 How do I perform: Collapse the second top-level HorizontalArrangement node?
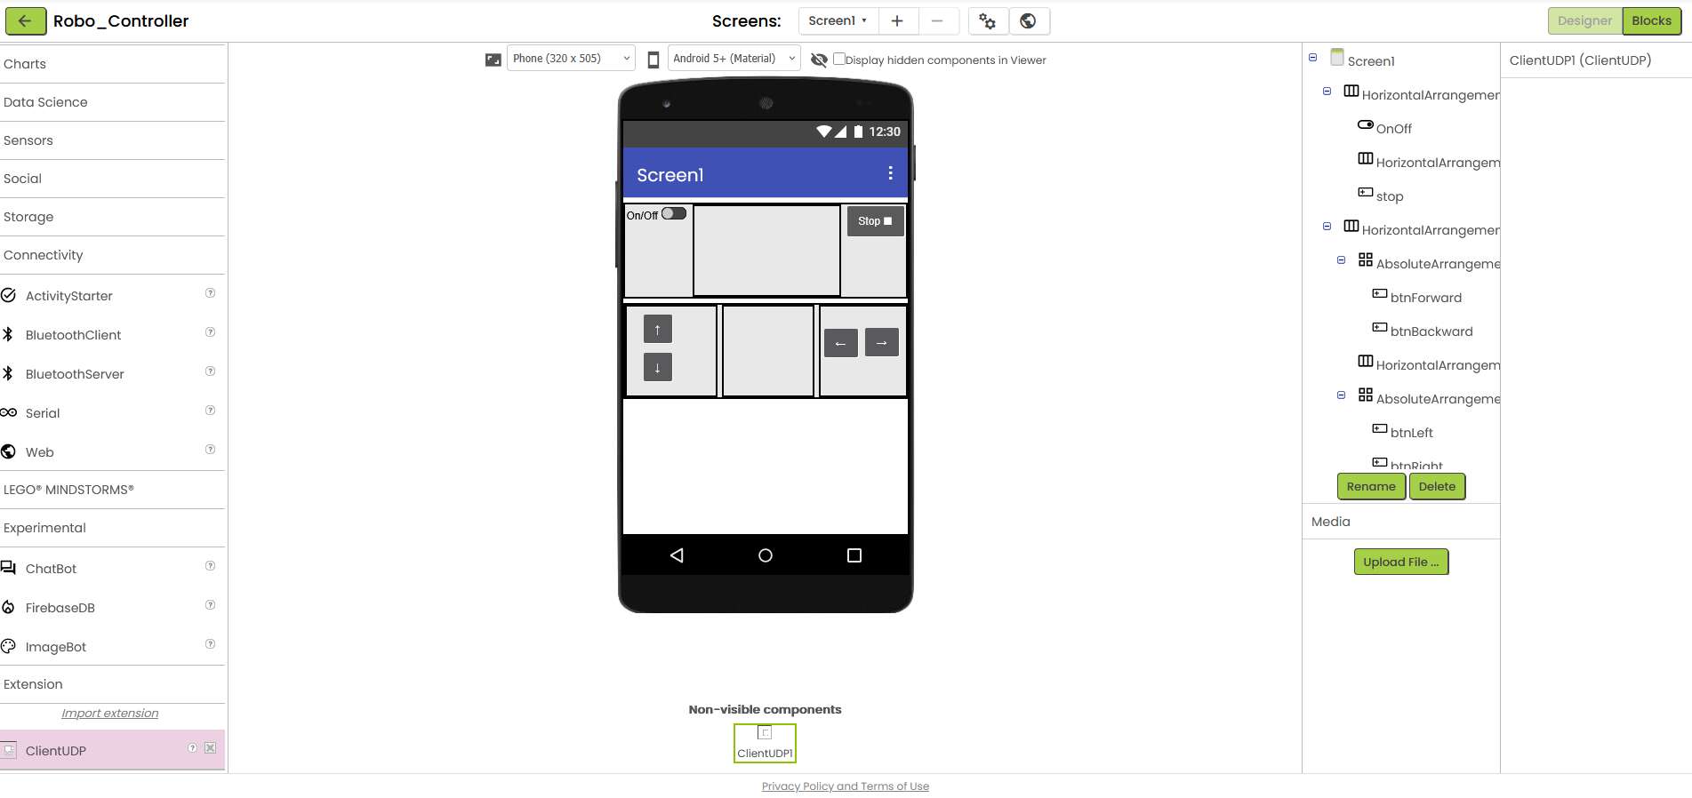(x=1327, y=227)
